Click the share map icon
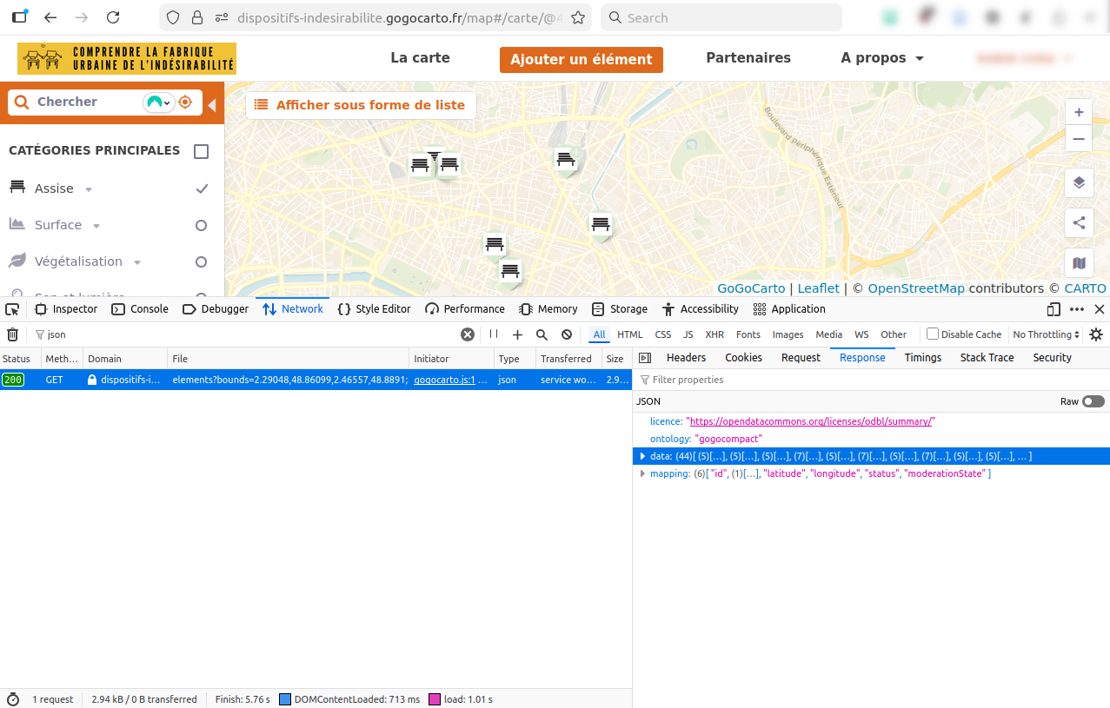This screenshot has height=708, width=1110. click(1079, 222)
